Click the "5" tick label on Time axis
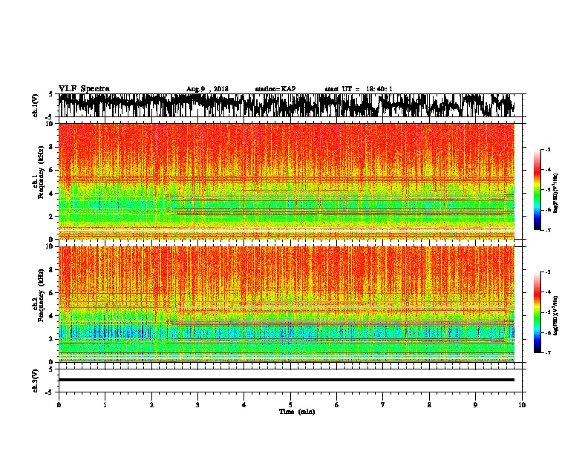Image resolution: width=588 pixels, height=454 pixels. pyautogui.click(x=290, y=405)
